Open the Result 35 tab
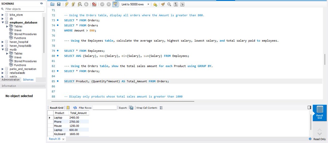328x143 pixels. (55, 139)
